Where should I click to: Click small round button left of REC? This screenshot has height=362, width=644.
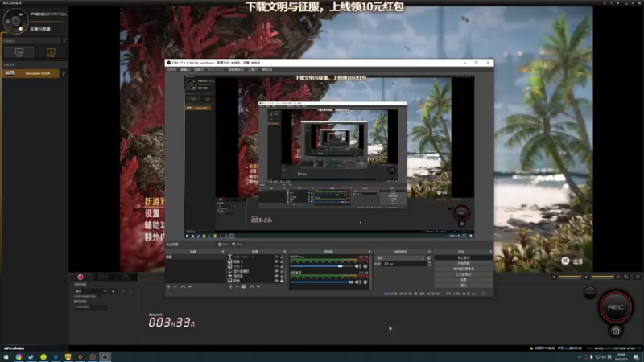[590, 293]
